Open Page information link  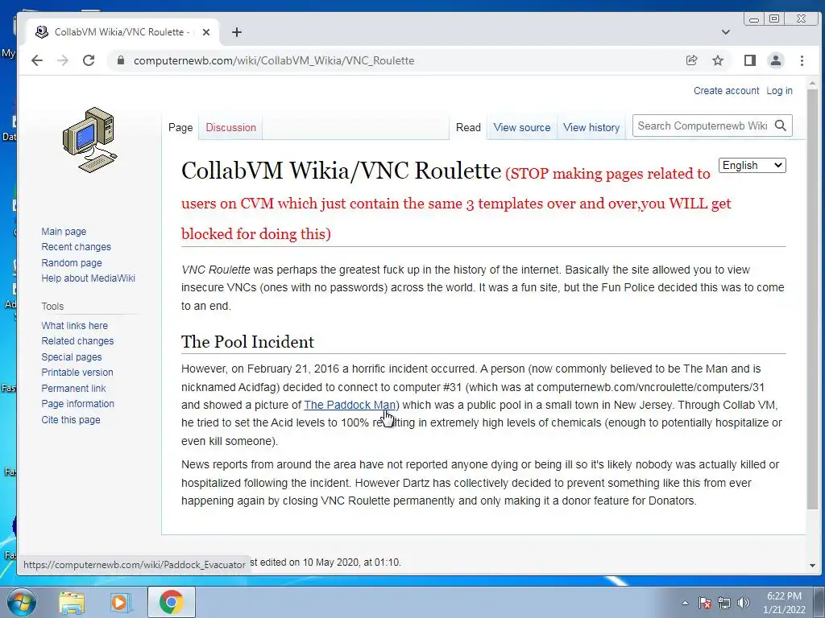tap(78, 404)
